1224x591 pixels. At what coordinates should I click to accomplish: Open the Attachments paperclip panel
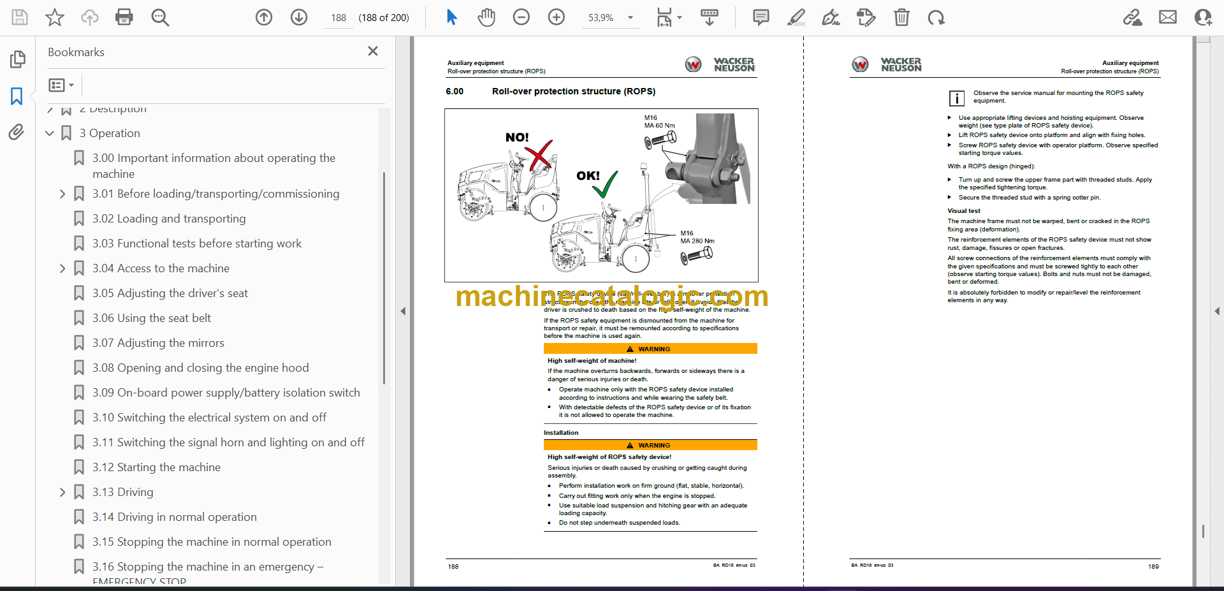coord(17,132)
